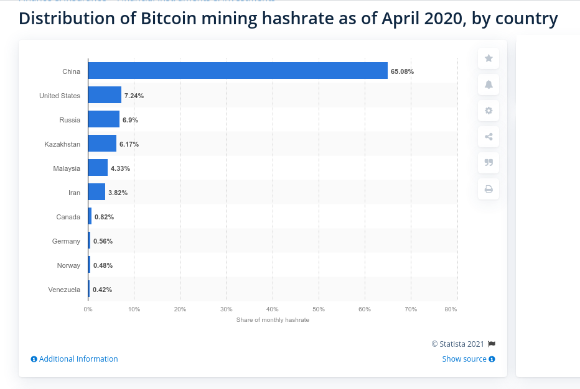Viewport: 580px width, 389px height.
Task: Click the Venezuela axis label
Action: 65,290
